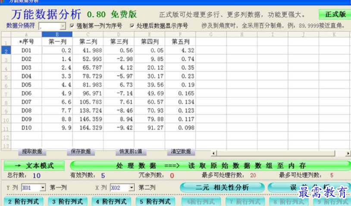The width and height of the screenshot is (351, 206).
Task: Click the 提取数据 button
Action: pyautogui.click(x=32, y=152)
